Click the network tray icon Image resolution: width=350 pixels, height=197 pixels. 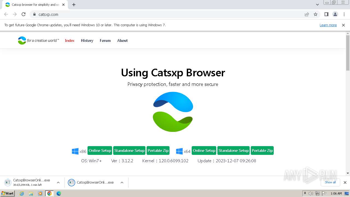pos(317,193)
